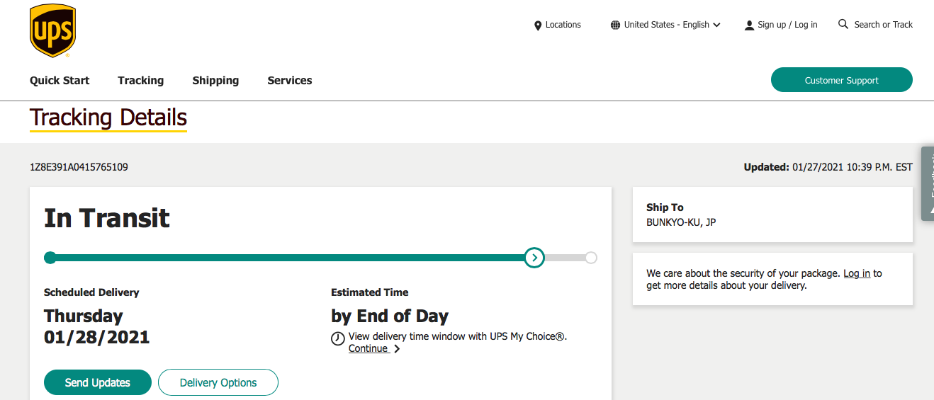Click the Search or Track magnifier icon
This screenshot has width=934, height=400.
tap(843, 24)
